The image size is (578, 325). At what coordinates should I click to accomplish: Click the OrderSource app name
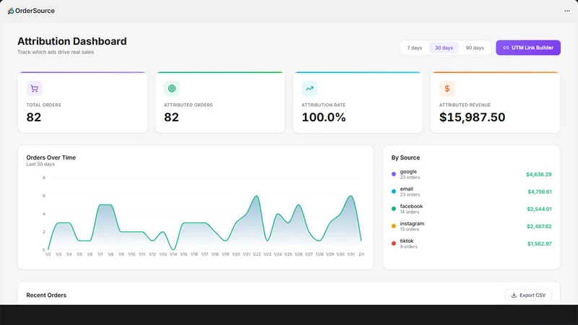(x=35, y=11)
